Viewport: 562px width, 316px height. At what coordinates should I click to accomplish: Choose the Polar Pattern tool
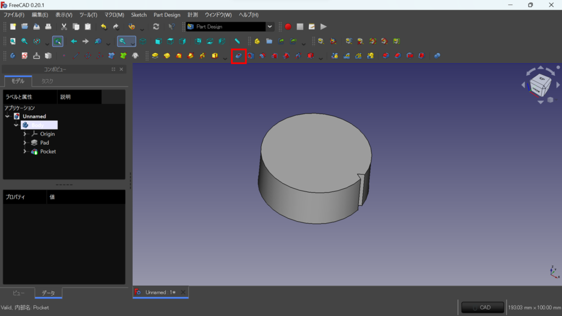click(358, 56)
